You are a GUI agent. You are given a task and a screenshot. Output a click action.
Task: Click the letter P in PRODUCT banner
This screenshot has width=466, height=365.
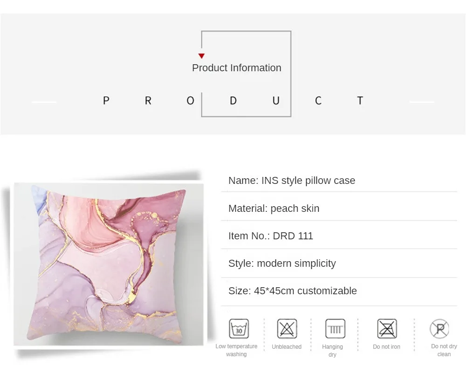106,101
